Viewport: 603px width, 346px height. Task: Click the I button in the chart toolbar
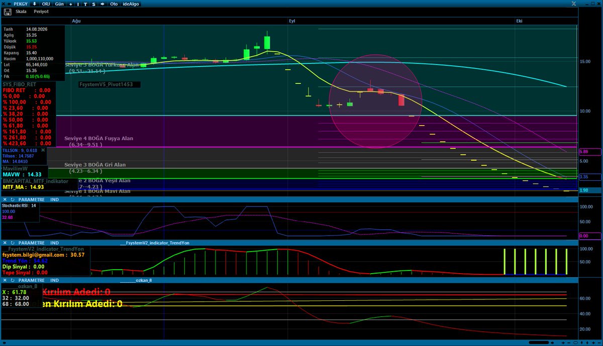click(78, 4)
